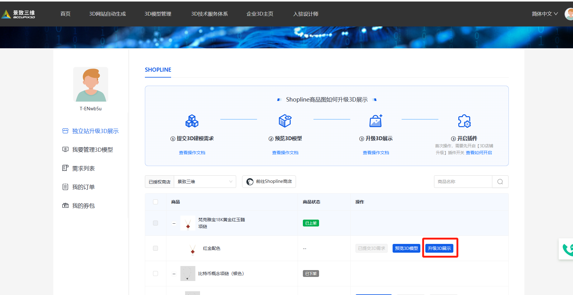573x295 pixels.
Task: Click the 查看如何开启 link
Action: coord(479,153)
